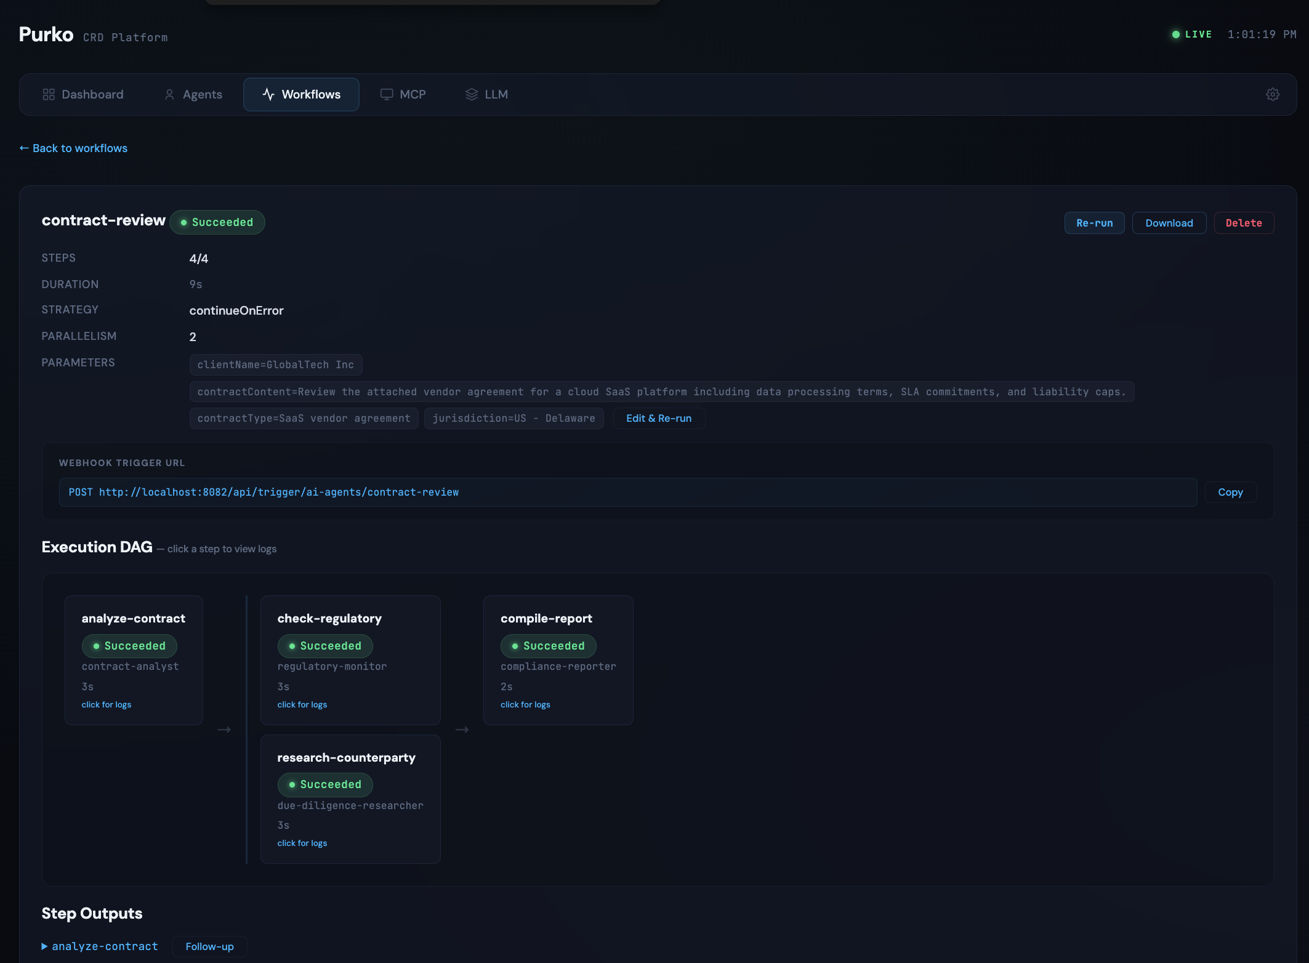1309x963 pixels.
Task: Click the Follow-up button for analyze-contract
Action: [x=209, y=946]
